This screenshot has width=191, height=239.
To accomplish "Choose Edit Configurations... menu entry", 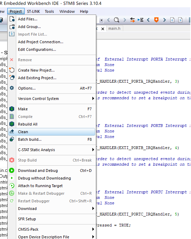I will point(37,49).
